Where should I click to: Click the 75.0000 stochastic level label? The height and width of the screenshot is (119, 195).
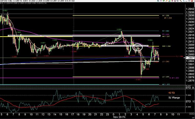(188, 95)
